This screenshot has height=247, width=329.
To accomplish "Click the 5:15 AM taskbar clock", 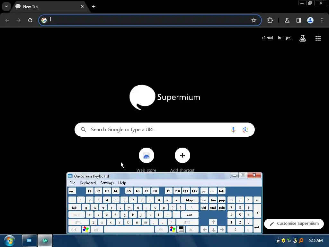I will pyautogui.click(x=316, y=241).
